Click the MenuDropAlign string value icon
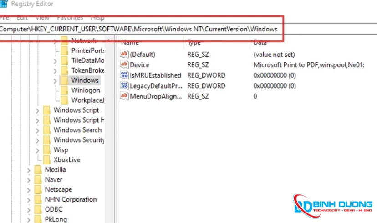The image size is (377, 223). click(124, 96)
